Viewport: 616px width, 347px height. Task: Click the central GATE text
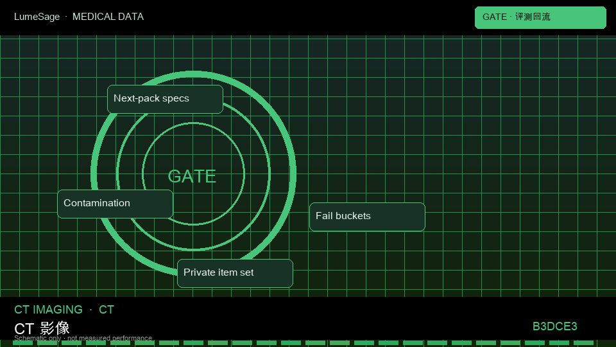click(x=192, y=176)
